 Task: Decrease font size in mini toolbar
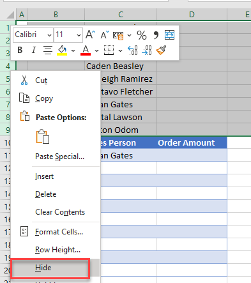click(x=105, y=34)
